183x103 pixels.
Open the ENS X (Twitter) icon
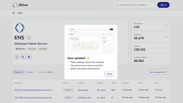click(23, 57)
